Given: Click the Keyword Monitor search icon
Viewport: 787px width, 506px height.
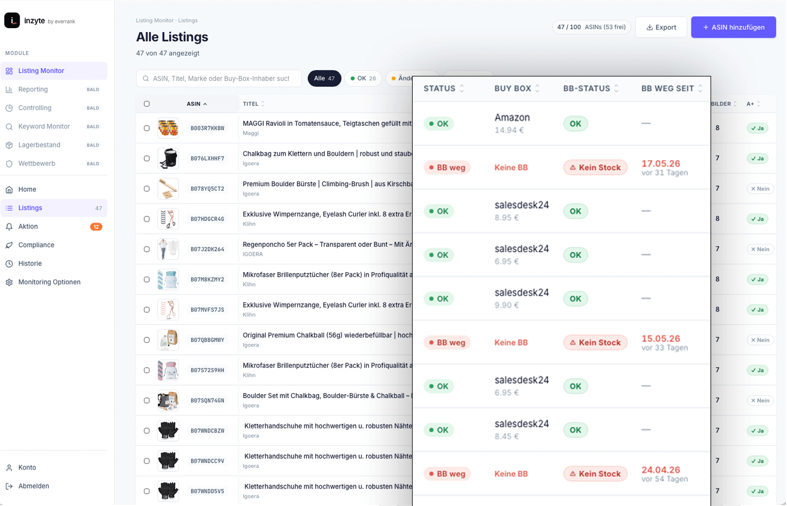Looking at the screenshot, I should pos(9,126).
